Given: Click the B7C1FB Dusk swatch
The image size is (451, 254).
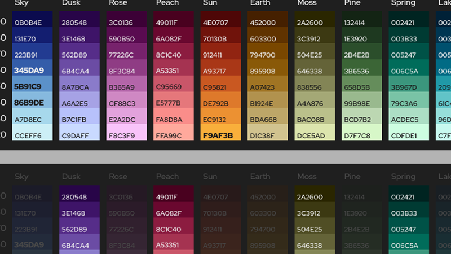Looking at the screenshot, I should tap(79, 116).
